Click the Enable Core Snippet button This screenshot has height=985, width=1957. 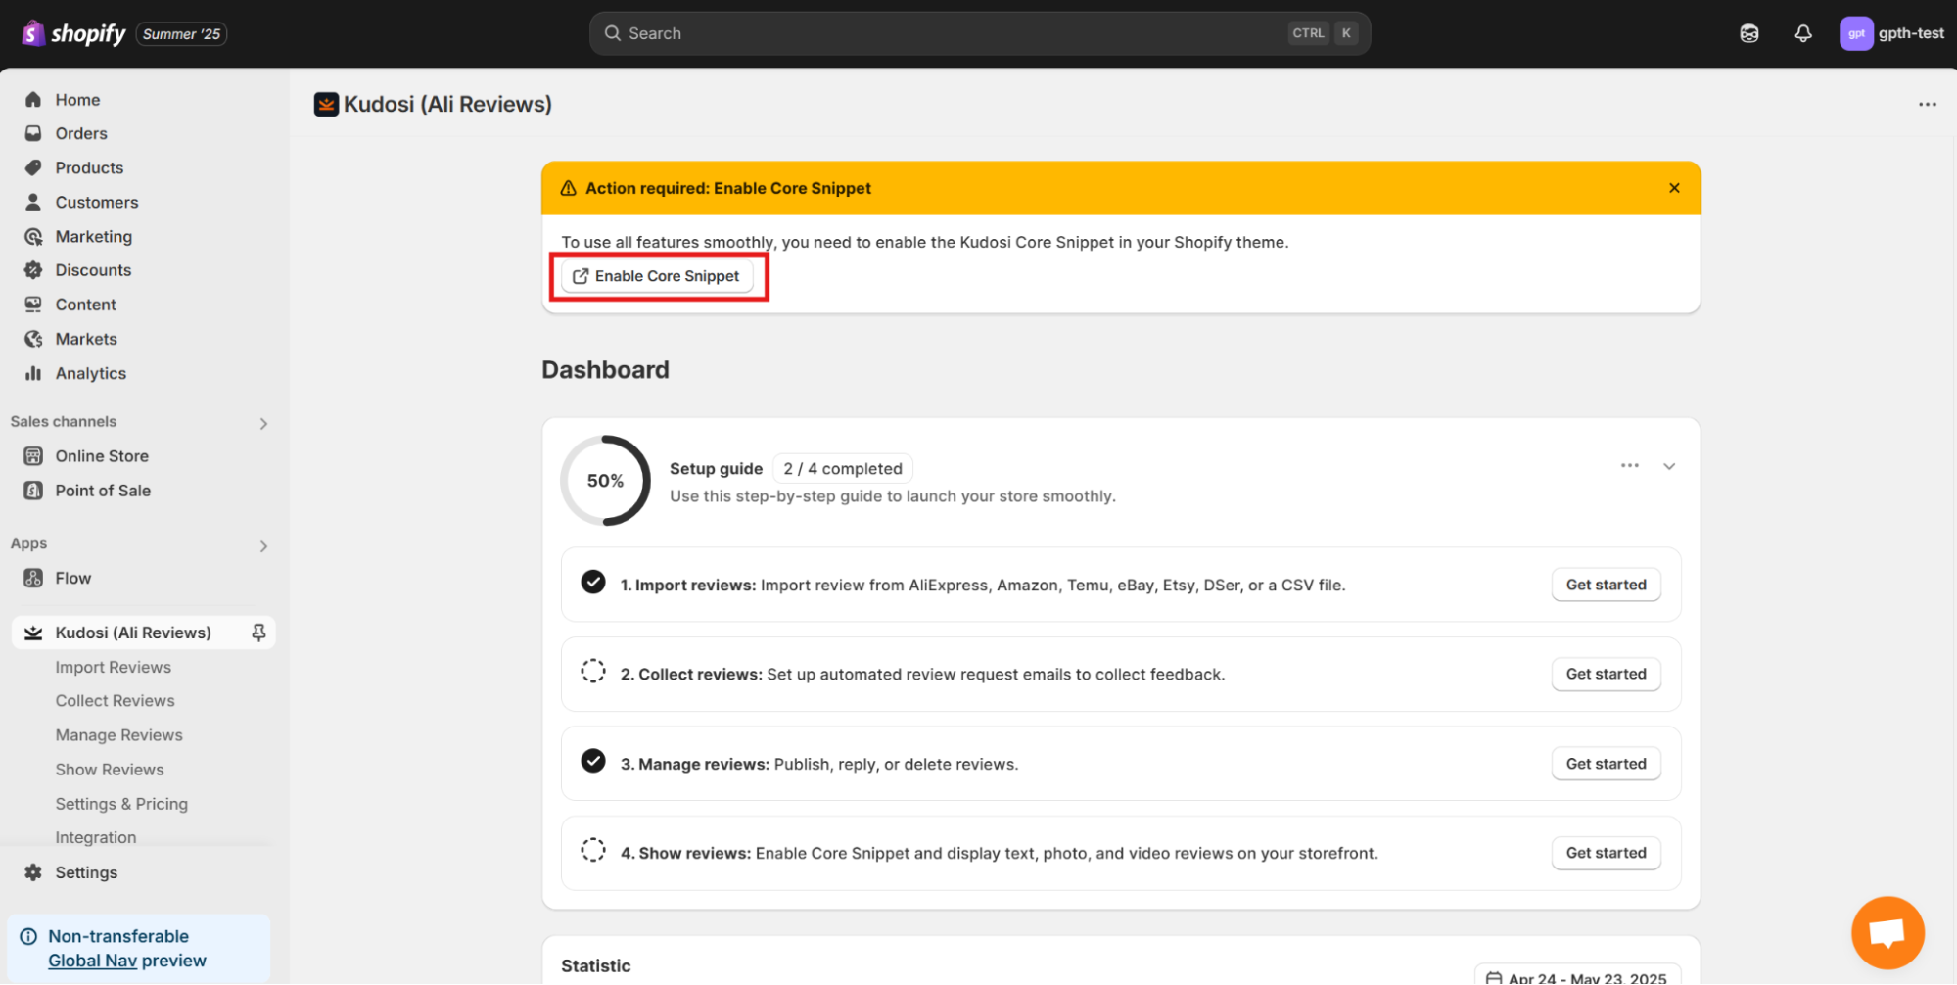[657, 276]
